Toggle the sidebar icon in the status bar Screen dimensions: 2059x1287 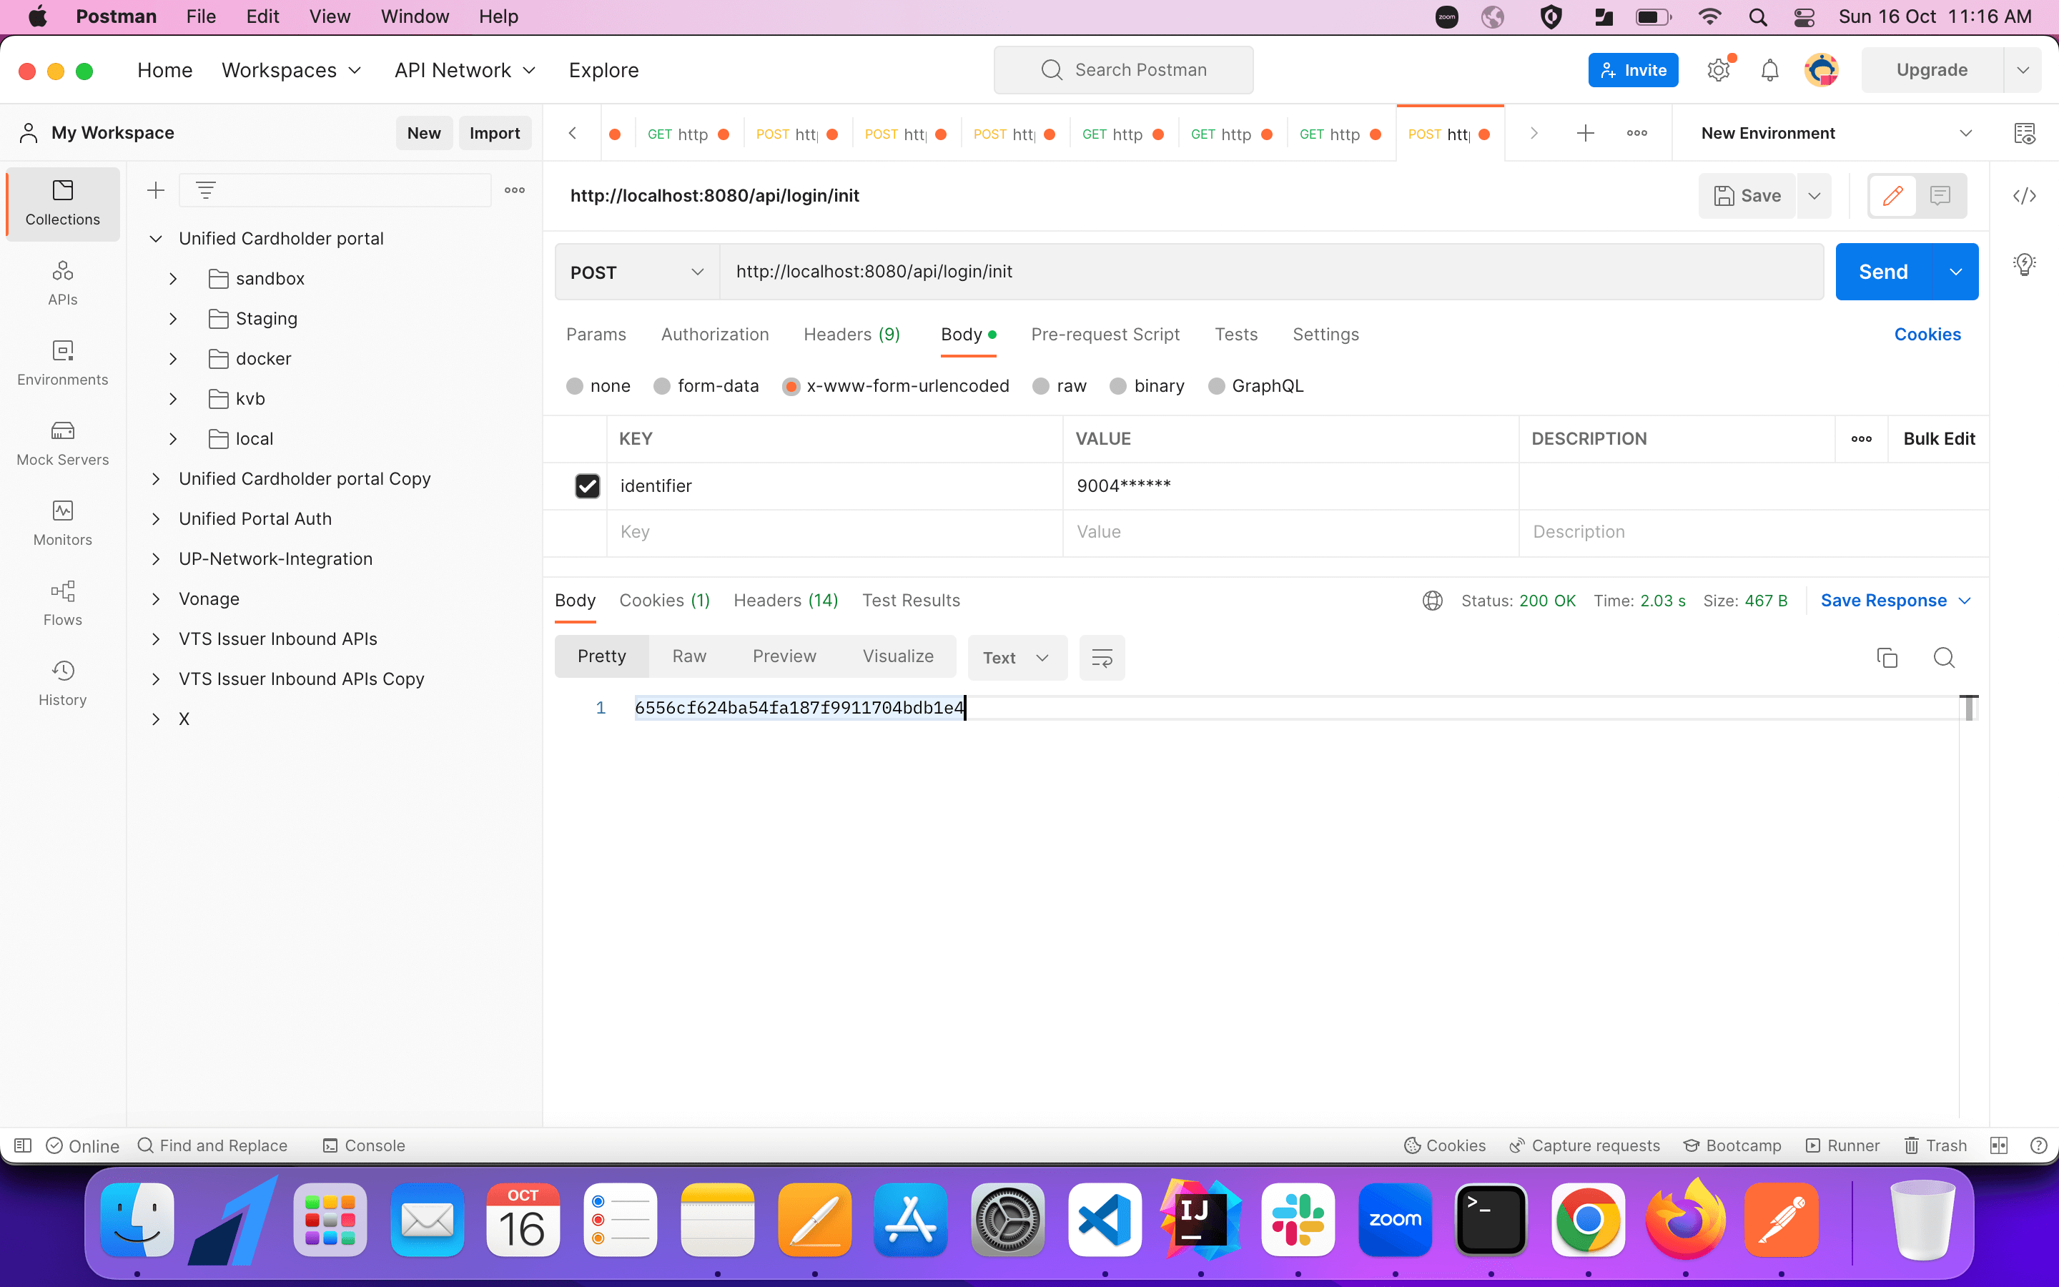click(x=23, y=1145)
